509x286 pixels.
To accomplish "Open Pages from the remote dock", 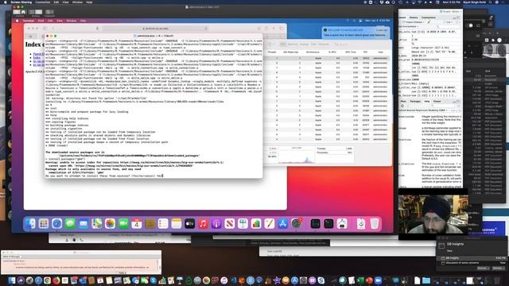I will click(270, 224).
